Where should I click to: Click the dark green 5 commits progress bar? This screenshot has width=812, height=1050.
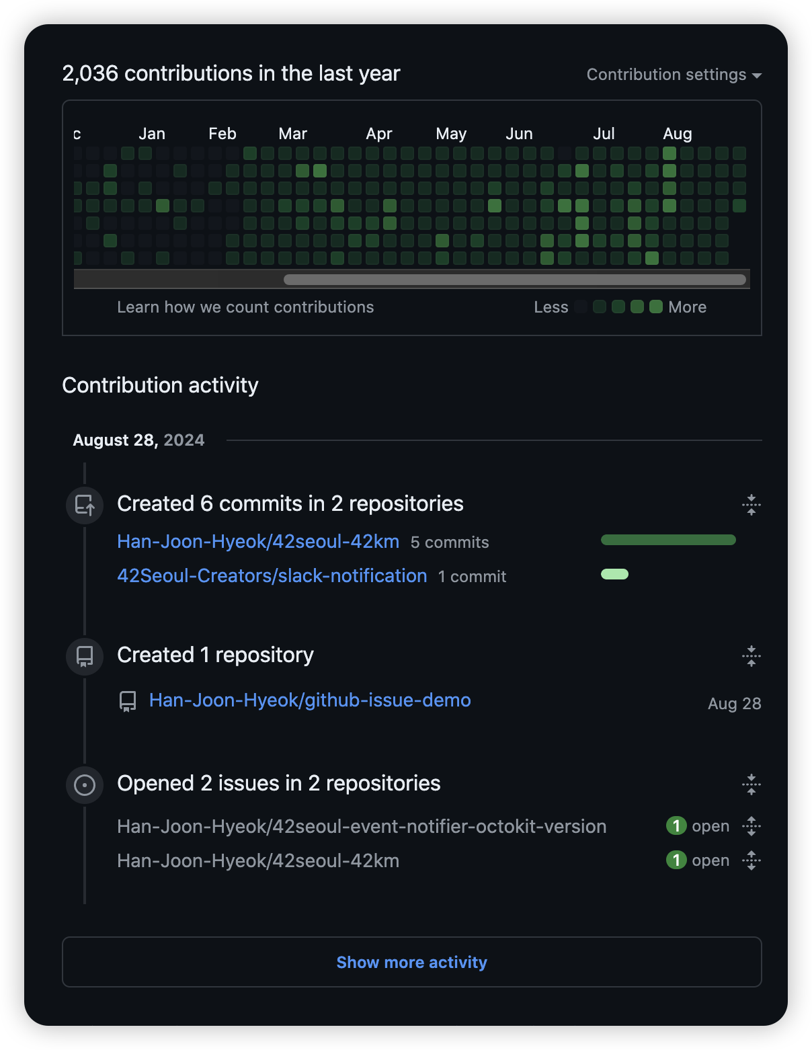coord(668,540)
